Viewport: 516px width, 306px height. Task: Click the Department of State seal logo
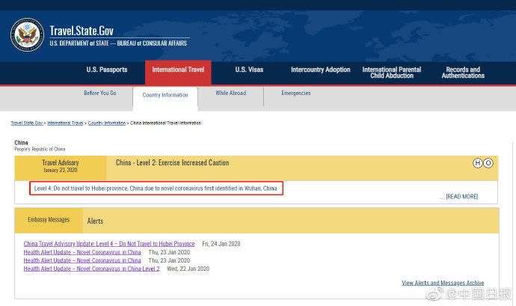tap(28, 34)
